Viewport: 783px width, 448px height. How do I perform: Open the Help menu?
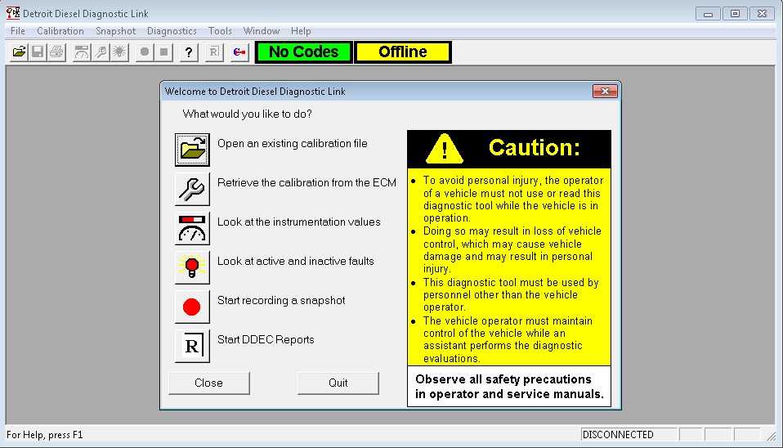tap(301, 31)
